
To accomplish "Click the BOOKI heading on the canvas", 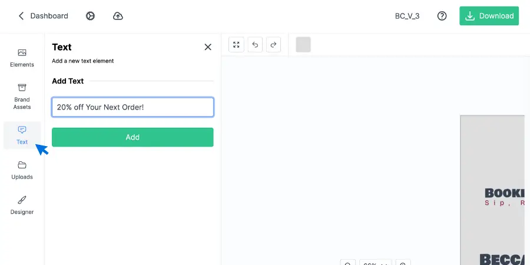I will click(504, 193).
